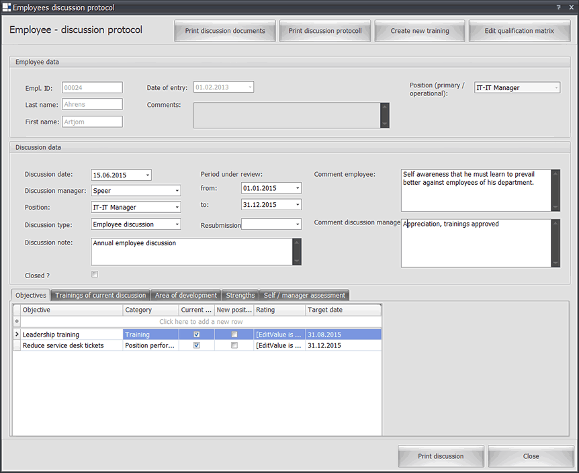
Task: Switch to the Objectives tab
Action: (x=31, y=296)
